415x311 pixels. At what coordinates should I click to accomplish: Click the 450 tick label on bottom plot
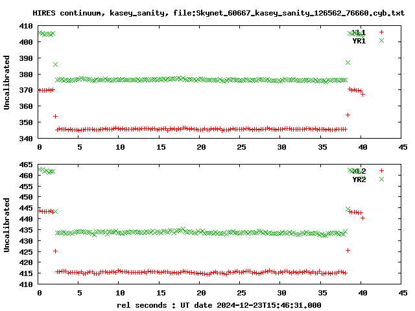click(26, 197)
